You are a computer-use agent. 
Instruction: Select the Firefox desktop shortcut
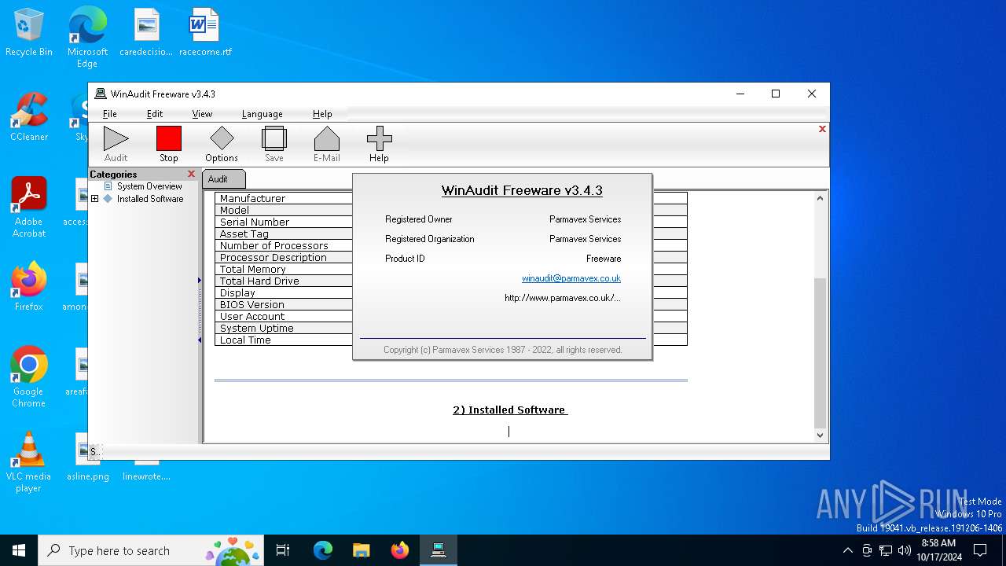click(29, 286)
